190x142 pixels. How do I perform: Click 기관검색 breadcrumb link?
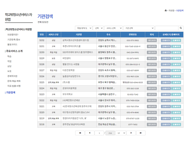tap(180, 11)
